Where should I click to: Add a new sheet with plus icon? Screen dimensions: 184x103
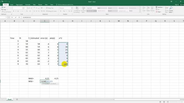pyautogui.click(x=17, y=99)
